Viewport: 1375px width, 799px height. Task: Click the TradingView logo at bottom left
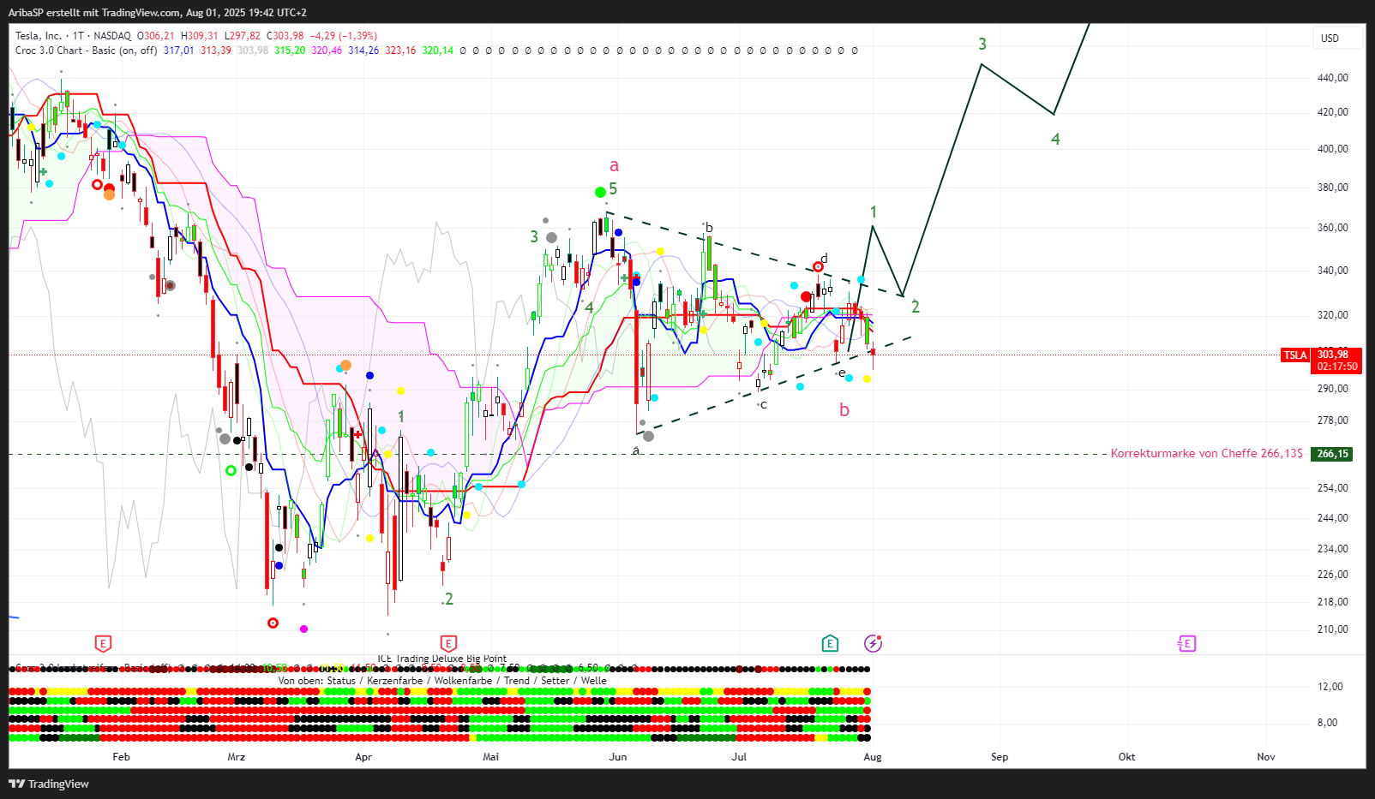point(49,784)
